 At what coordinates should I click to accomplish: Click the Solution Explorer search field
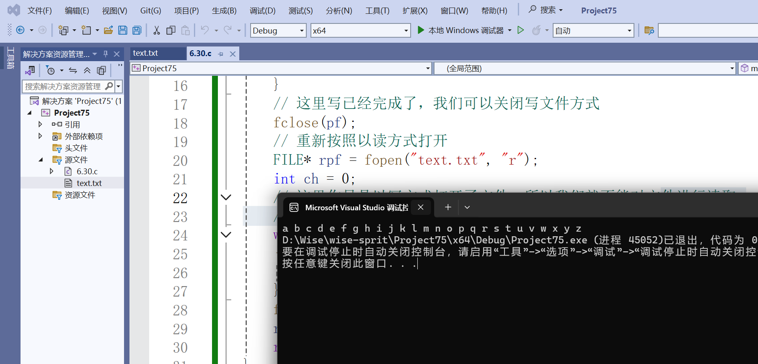[x=63, y=86]
